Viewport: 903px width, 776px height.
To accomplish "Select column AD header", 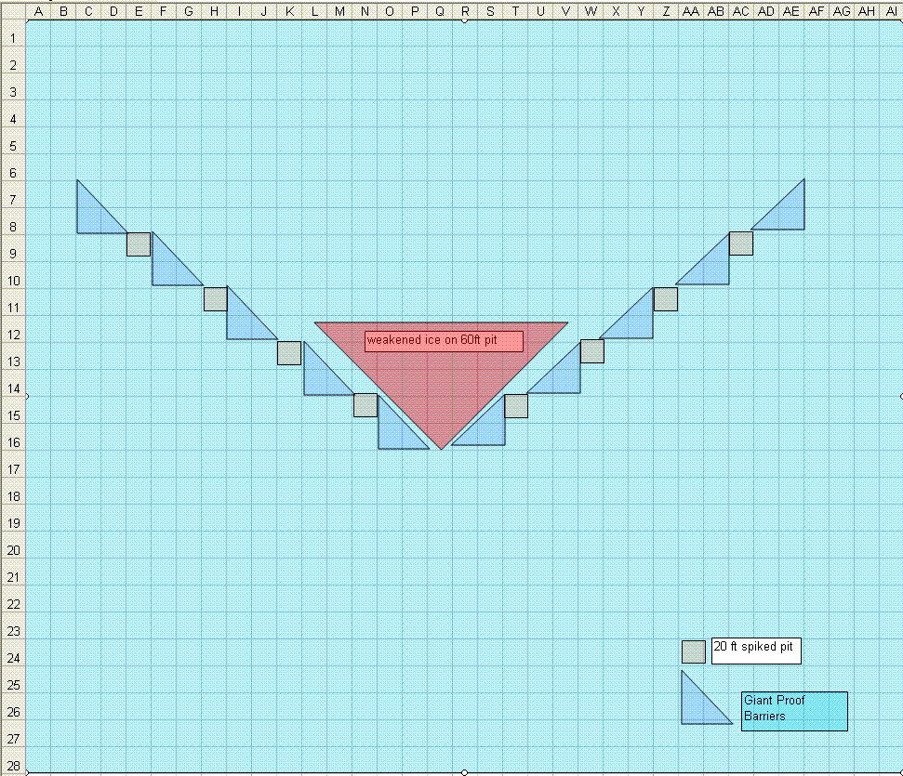I will tap(766, 11).
